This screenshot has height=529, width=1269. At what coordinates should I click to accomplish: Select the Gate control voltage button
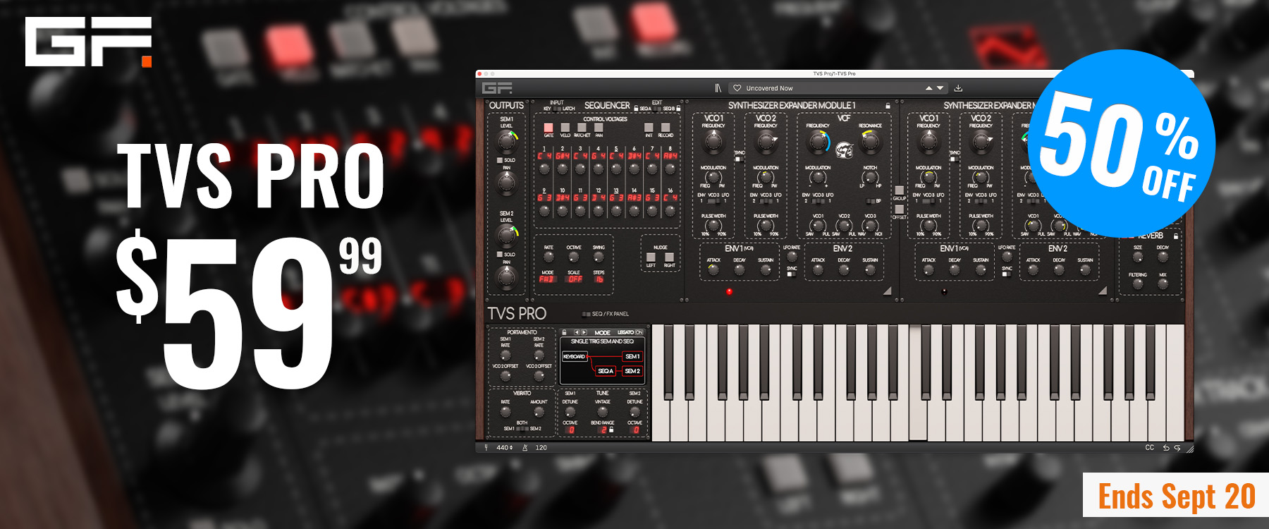(548, 127)
